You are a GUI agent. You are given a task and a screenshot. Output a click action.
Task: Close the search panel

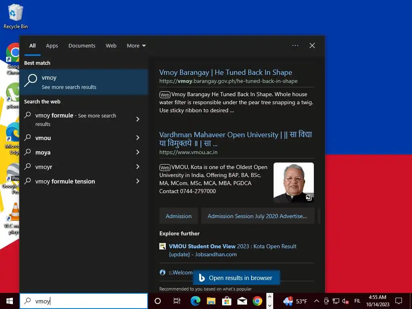[312, 45]
